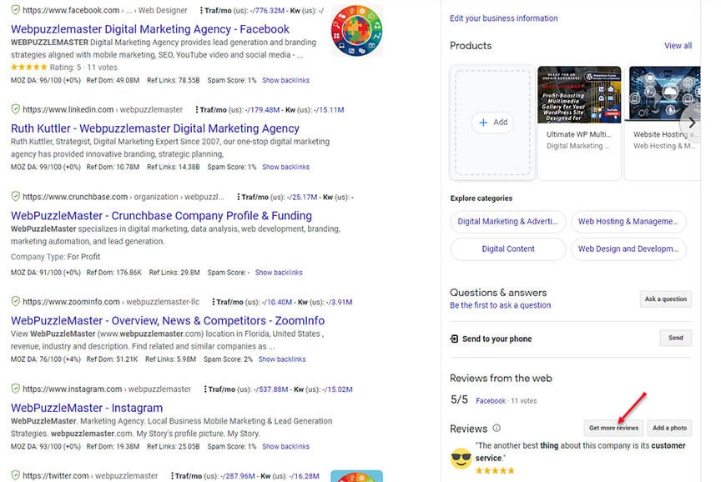
Task: Click the Ask a question button
Action: tap(665, 299)
